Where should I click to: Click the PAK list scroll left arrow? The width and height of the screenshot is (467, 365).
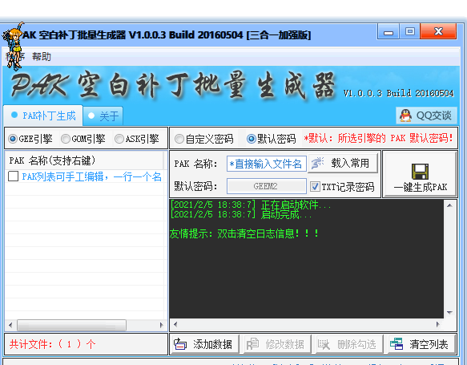pos(10,325)
